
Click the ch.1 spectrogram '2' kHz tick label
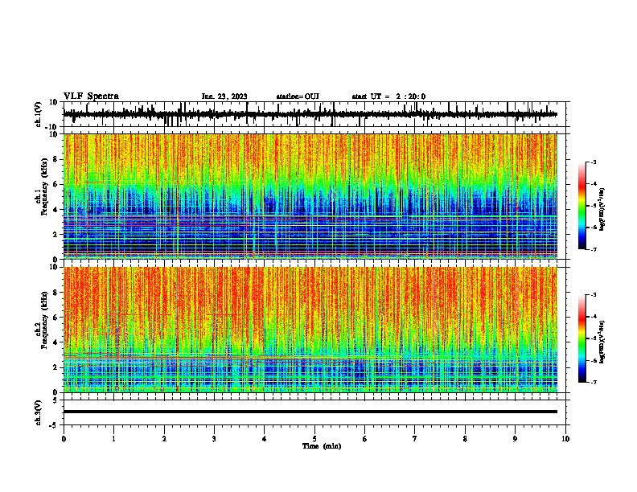point(55,235)
